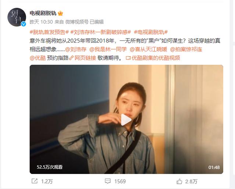Open hashtag #脱轨首发预告#
The height and width of the screenshot is (189, 235).
(x=49, y=32)
